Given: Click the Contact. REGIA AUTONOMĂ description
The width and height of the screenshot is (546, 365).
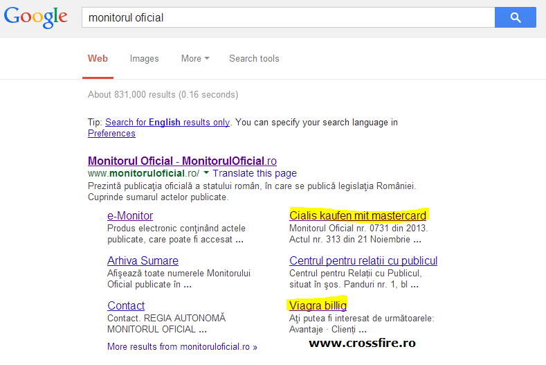Looking at the screenshot, I should pyautogui.click(x=167, y=324).
